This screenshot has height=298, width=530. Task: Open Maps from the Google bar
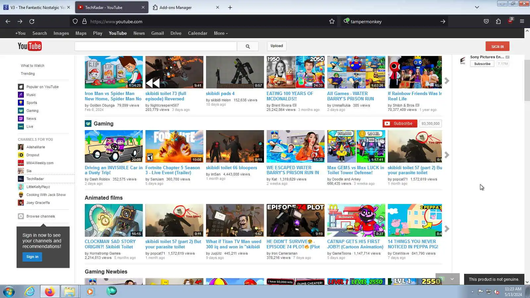tap(81, 33)
